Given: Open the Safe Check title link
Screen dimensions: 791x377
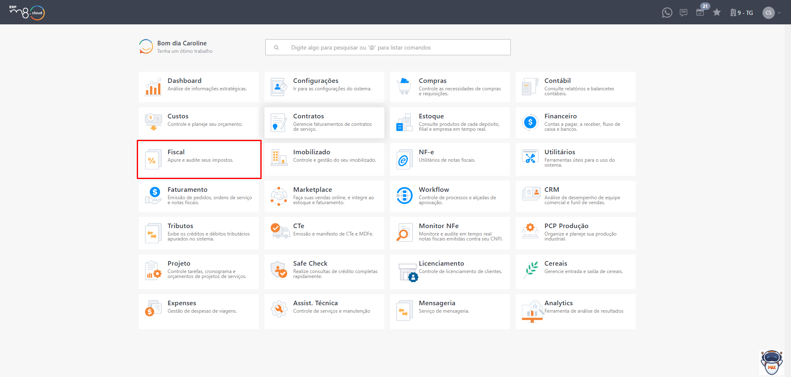Looking at the screenshot, I should [310, 264].
